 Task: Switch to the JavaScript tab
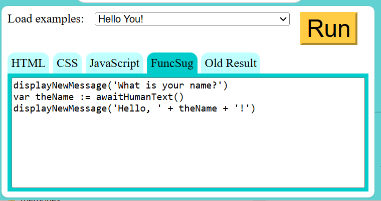[114, 63]
